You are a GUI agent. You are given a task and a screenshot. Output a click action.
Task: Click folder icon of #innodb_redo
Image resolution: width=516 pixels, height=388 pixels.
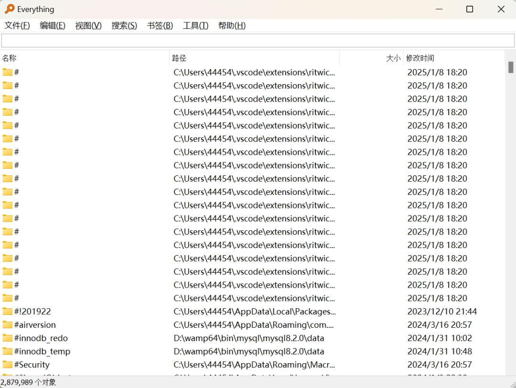[x=7, y=338]
